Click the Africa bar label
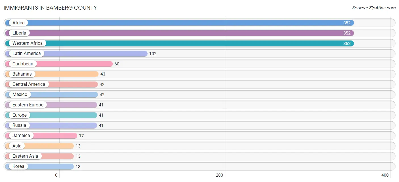The height and width of the screenshot is (182, 399). coord(18,23)
